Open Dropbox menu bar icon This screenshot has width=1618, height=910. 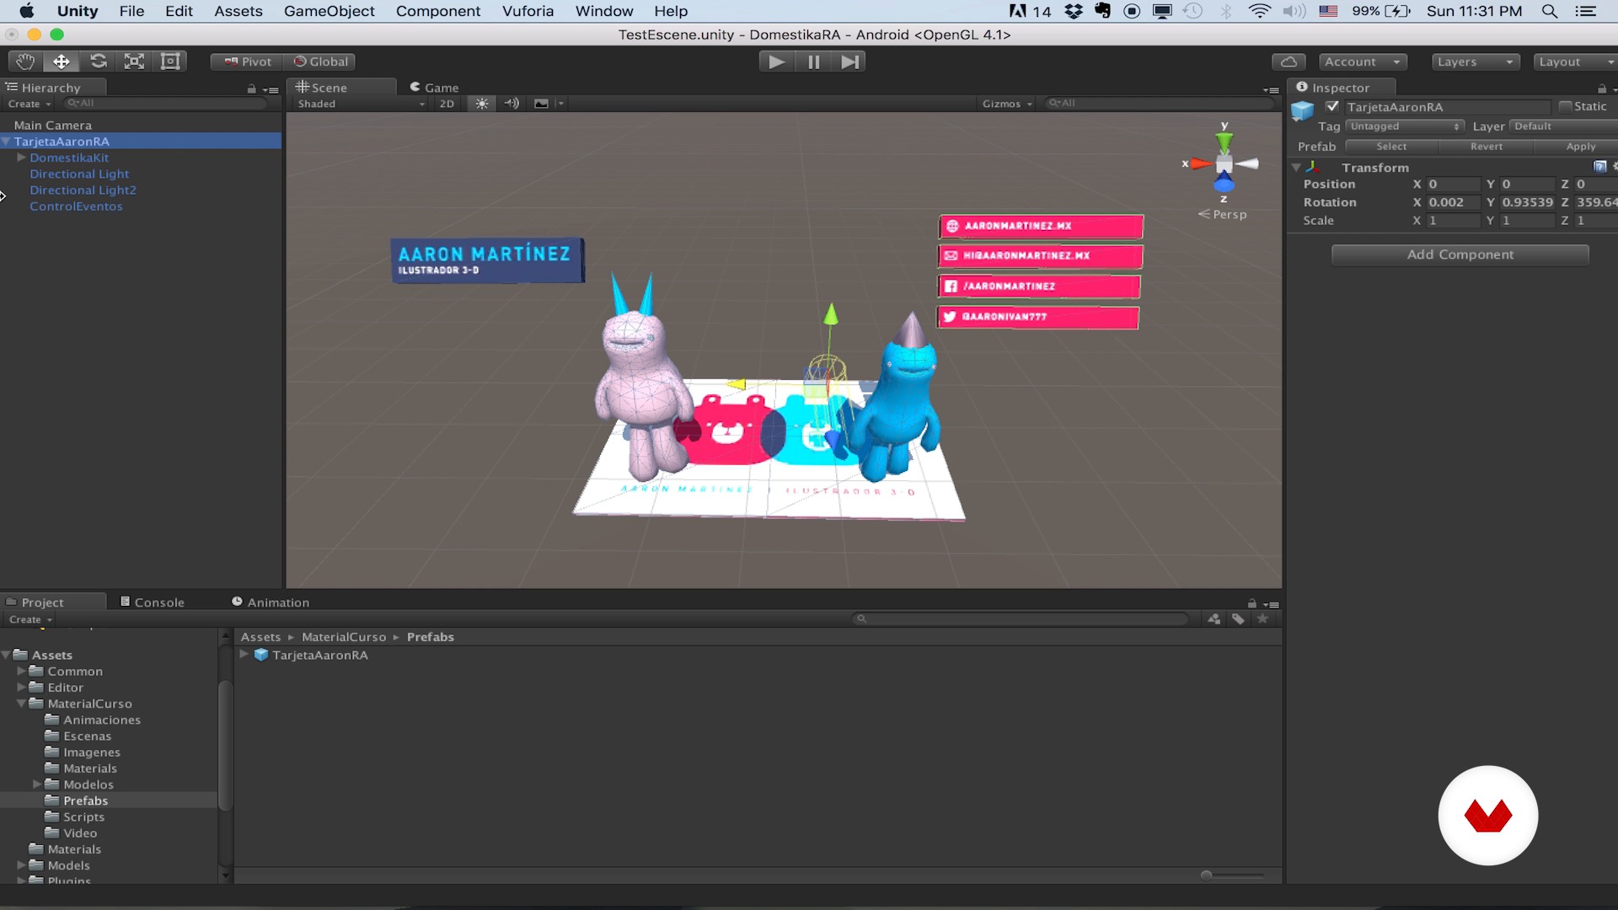[1073, 11]
